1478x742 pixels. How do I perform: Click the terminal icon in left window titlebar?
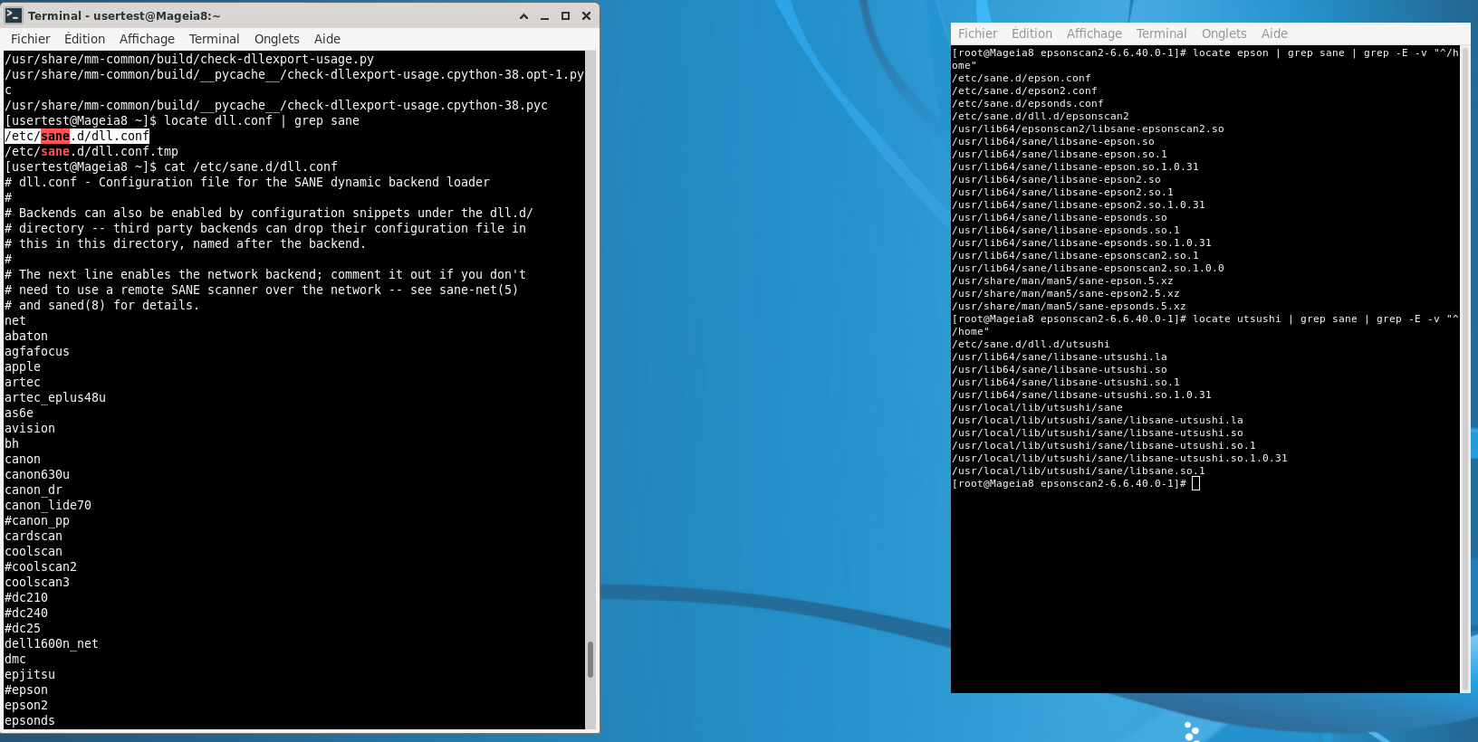(x=14, y=15)
